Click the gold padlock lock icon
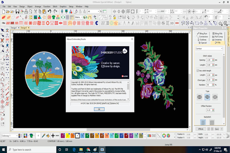Image resolution: width=230 pixels, height=153 pixels. 114,17
